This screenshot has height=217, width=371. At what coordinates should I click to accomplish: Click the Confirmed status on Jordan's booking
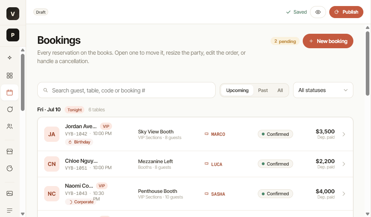(x=275, y=134)
